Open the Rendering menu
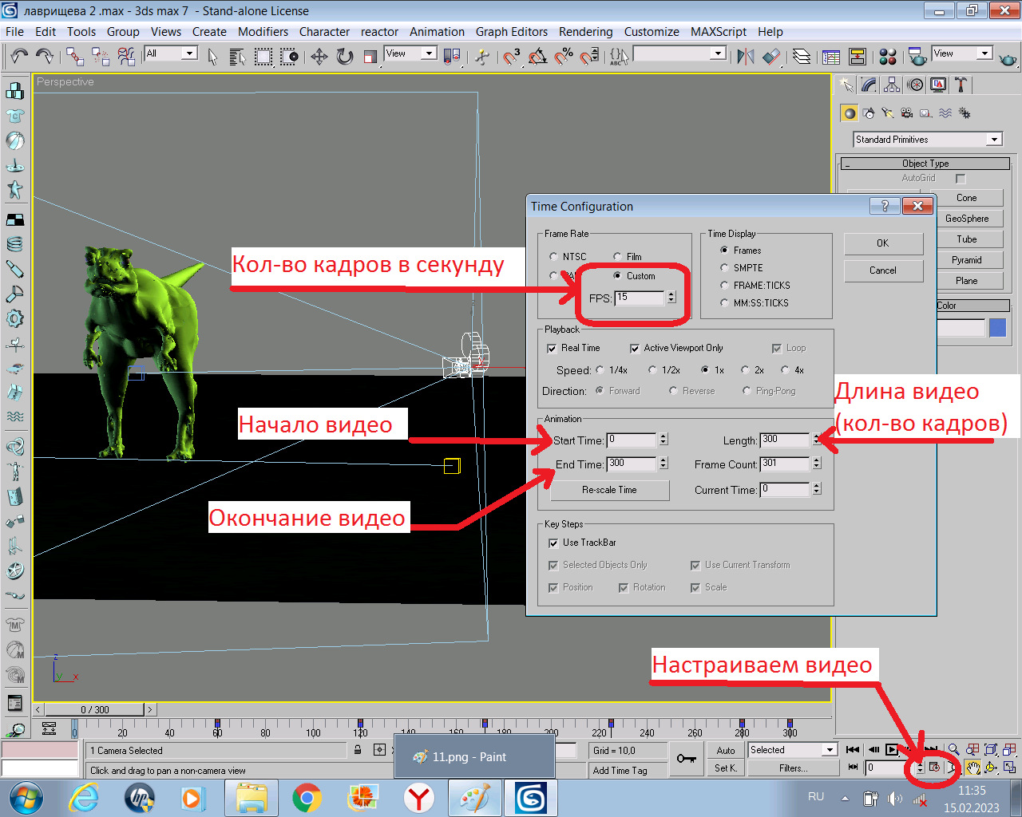This screenshot has width=1022, height=817. pos(585,32)
